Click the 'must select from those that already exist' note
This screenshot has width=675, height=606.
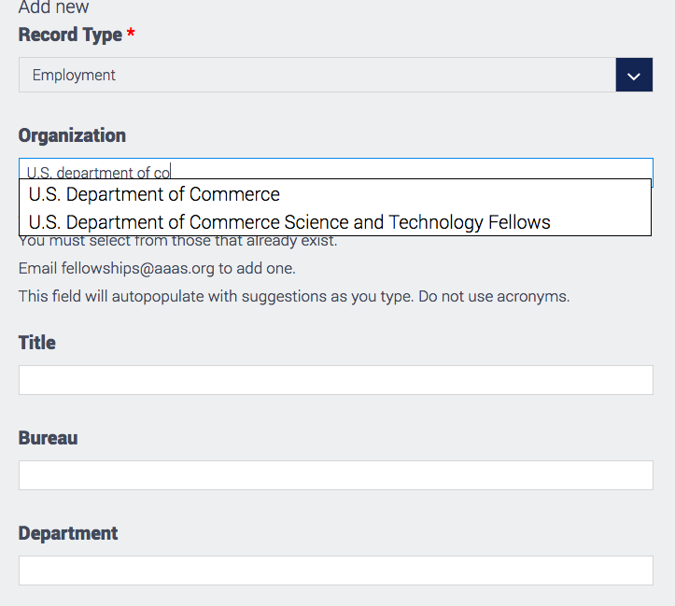coord(187,241)
